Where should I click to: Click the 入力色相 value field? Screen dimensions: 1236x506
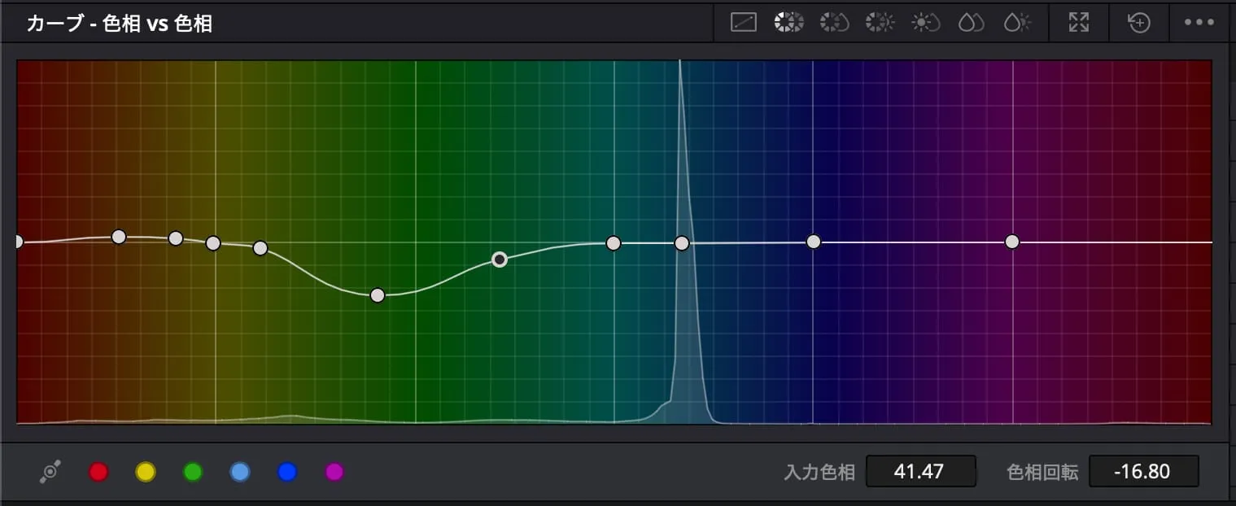(921, 472)
